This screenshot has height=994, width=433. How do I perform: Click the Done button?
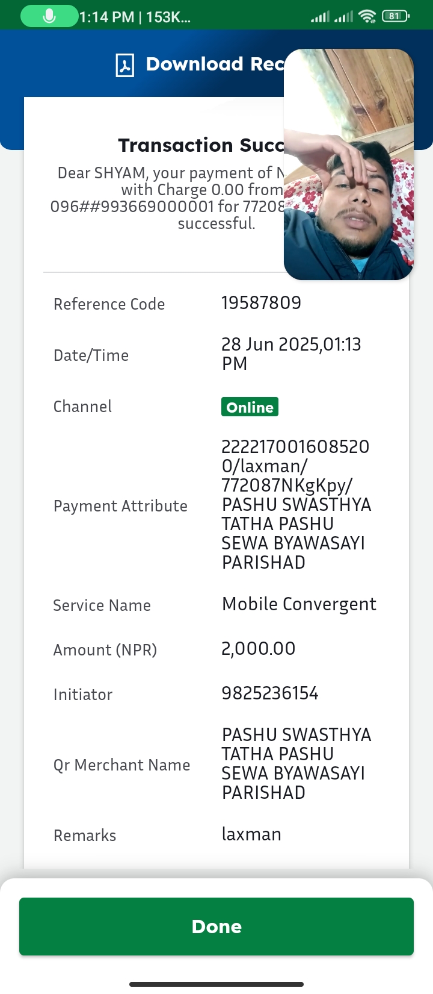tap(216, 927)
